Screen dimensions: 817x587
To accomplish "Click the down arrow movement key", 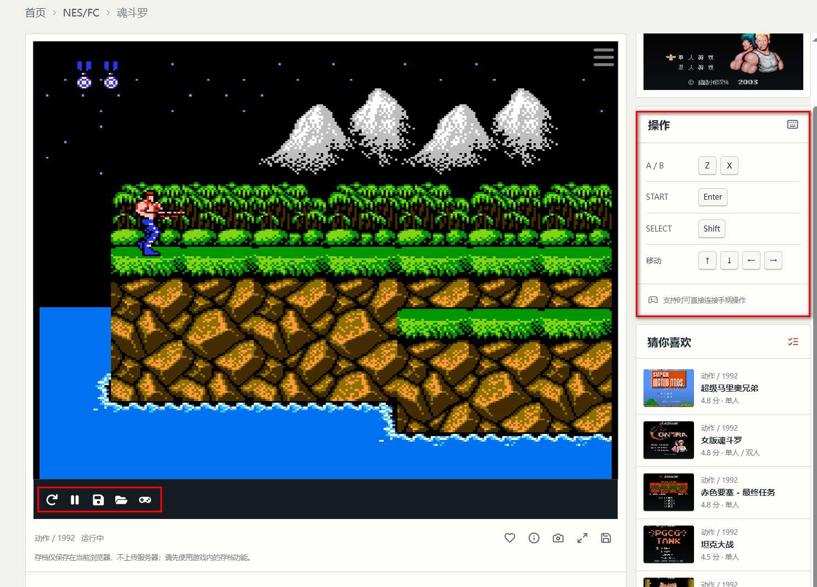I will 729,261.
